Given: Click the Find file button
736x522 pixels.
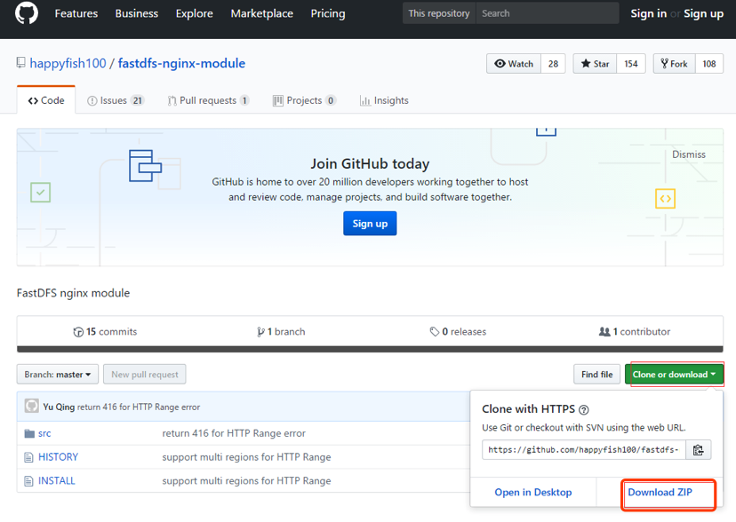Looking at the screenshot, I should (x=597, y=375).
